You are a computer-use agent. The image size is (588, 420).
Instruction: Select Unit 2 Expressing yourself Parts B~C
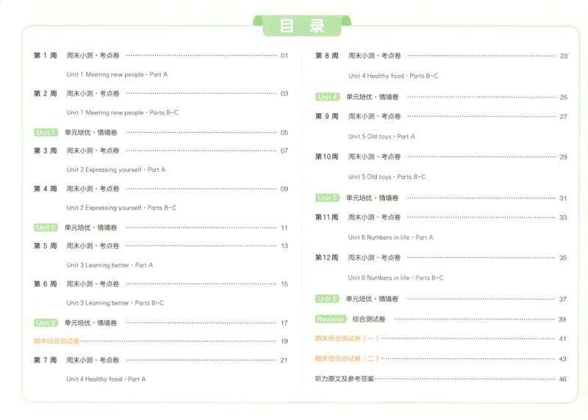pos(121,208)
